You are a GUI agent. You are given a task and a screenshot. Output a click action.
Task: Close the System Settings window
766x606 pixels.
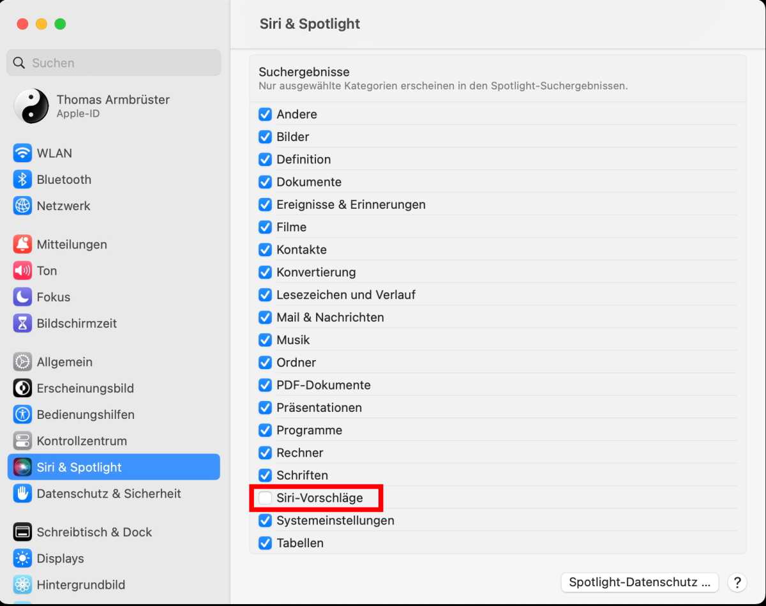tap(22, 24)
